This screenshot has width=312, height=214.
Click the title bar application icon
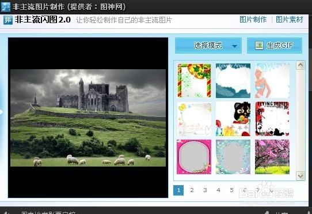[x=6, y=7]
